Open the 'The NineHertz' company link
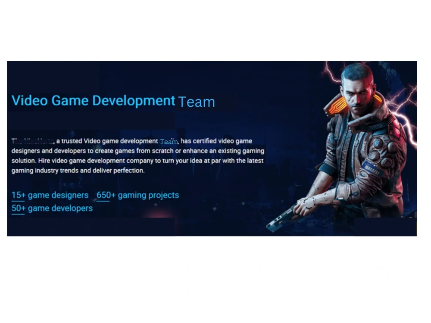This screenshot has height=323, width=431. [x=32, y=141]
